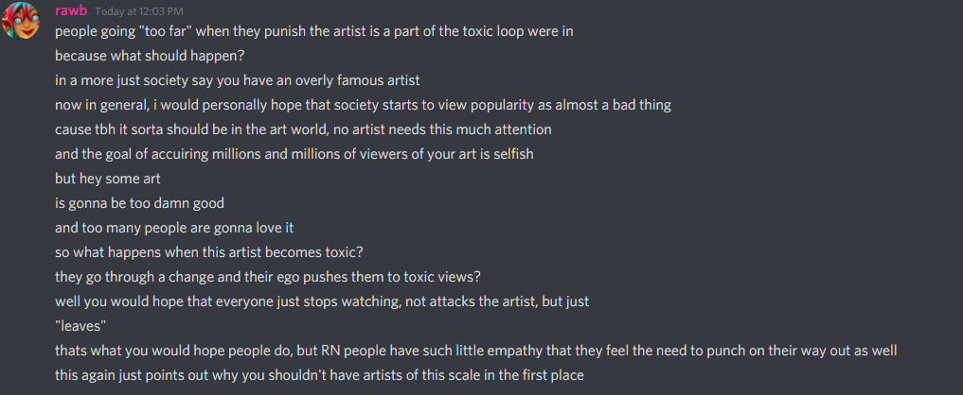
Task: Click the line about an overly famous artist
Action: point(237,80)
